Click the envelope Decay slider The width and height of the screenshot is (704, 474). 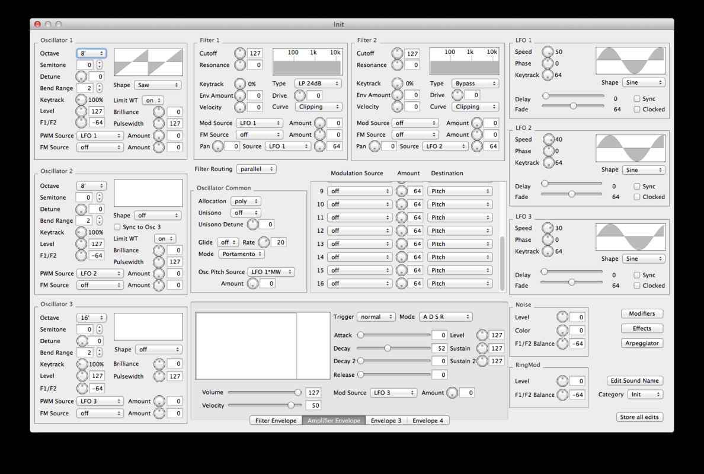pos(388,348)
